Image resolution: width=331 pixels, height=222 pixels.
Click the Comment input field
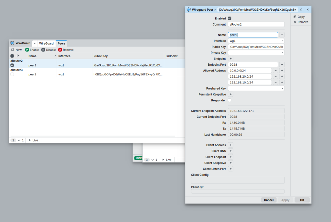click(256, 24)
